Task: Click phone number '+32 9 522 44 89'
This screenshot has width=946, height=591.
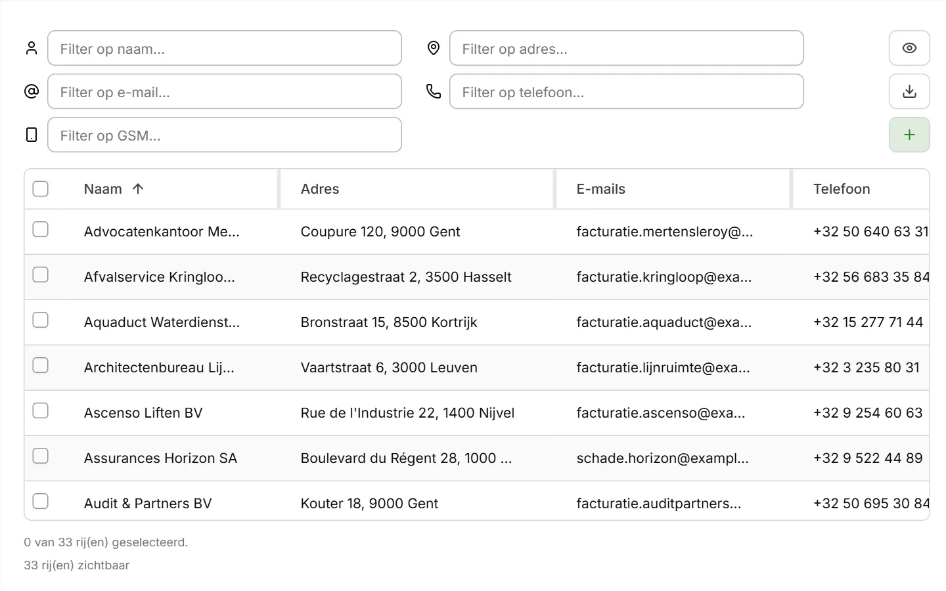Action: (x=868, y=458)
